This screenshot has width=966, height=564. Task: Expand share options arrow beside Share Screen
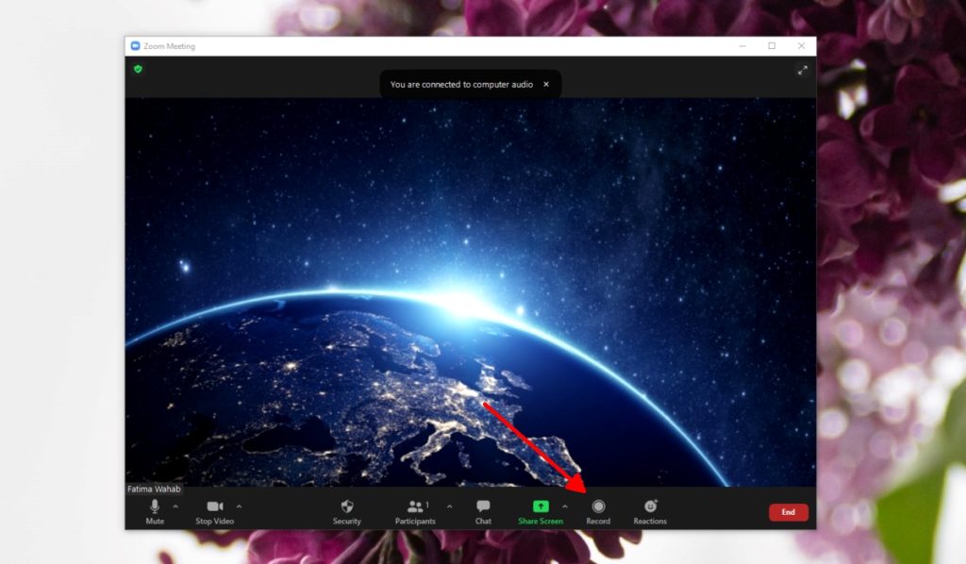(565, 506)
